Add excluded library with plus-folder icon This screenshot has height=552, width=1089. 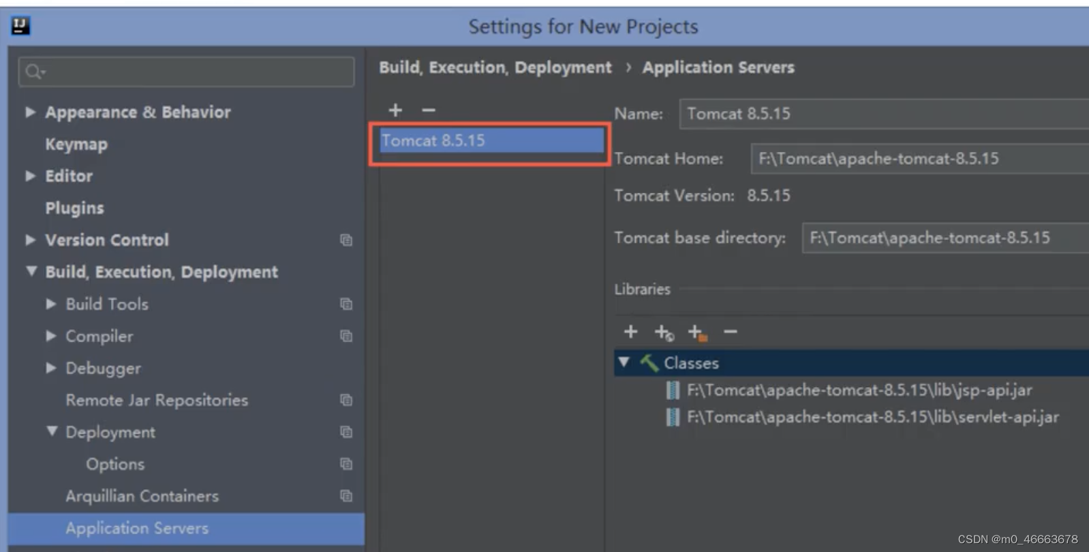click(697, 333)
